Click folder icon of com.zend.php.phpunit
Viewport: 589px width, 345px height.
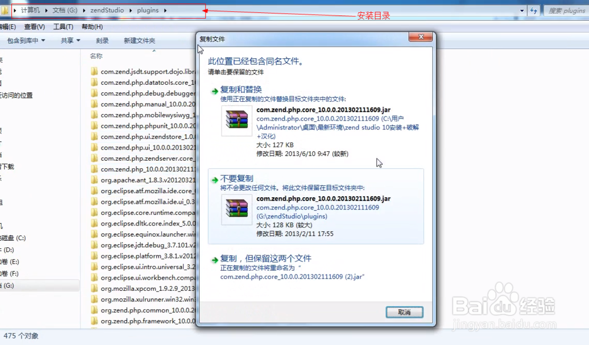tap(94, 126)
